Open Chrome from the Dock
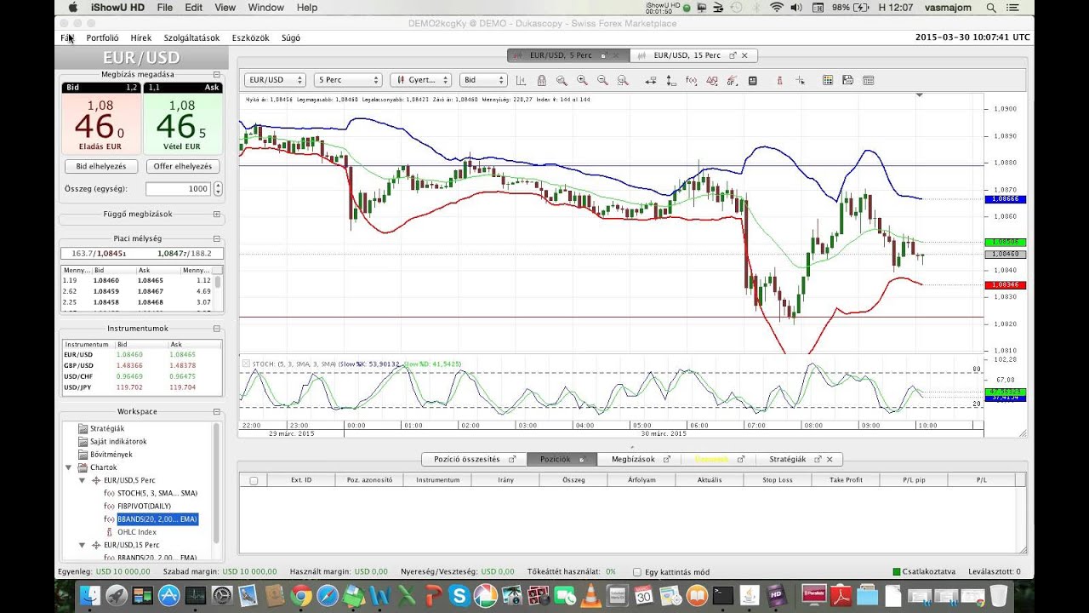Screen dimensions: 1089x613 coord(300,595)
